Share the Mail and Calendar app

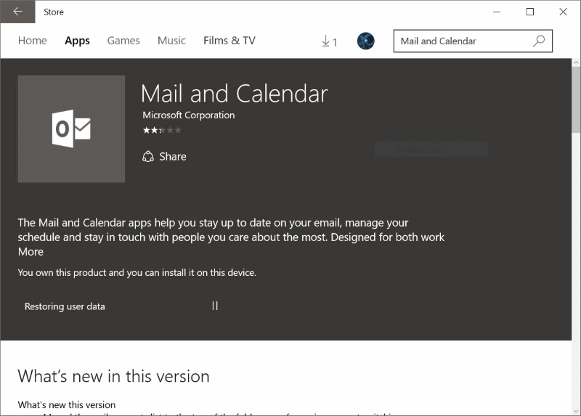(165, 156)
